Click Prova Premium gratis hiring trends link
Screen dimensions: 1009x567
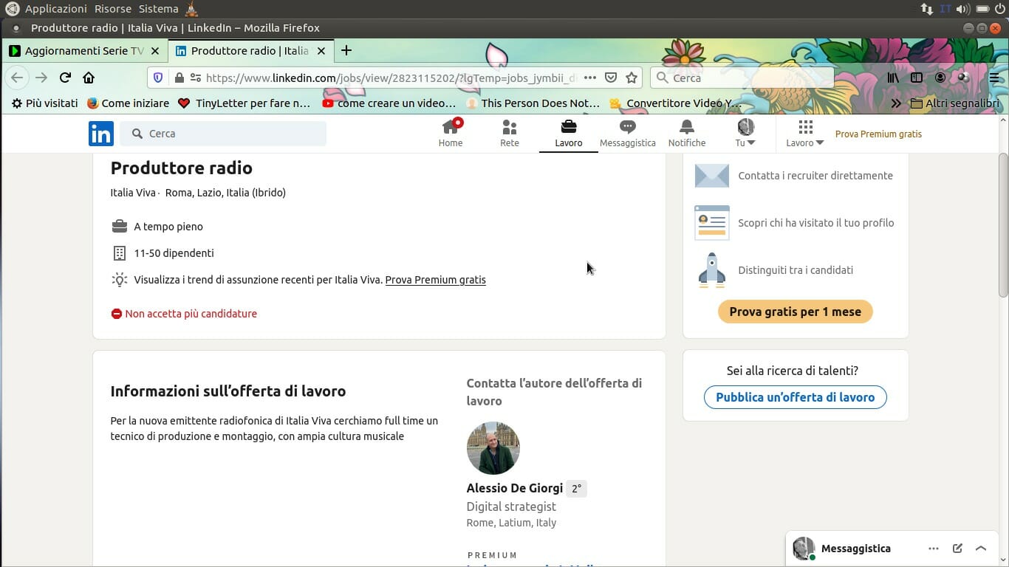pos(436,280)
